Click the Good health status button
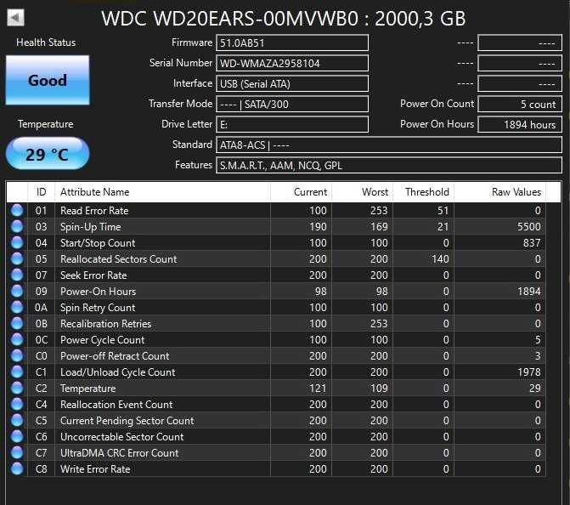 tap(48, 80)
